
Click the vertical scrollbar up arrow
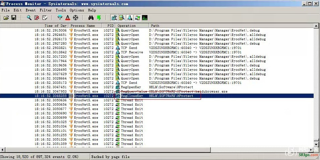[316, 26]
